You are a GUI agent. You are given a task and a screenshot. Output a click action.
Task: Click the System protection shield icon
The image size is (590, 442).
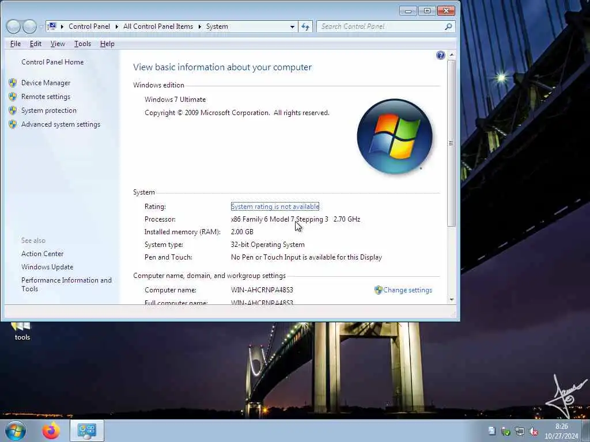13,110
